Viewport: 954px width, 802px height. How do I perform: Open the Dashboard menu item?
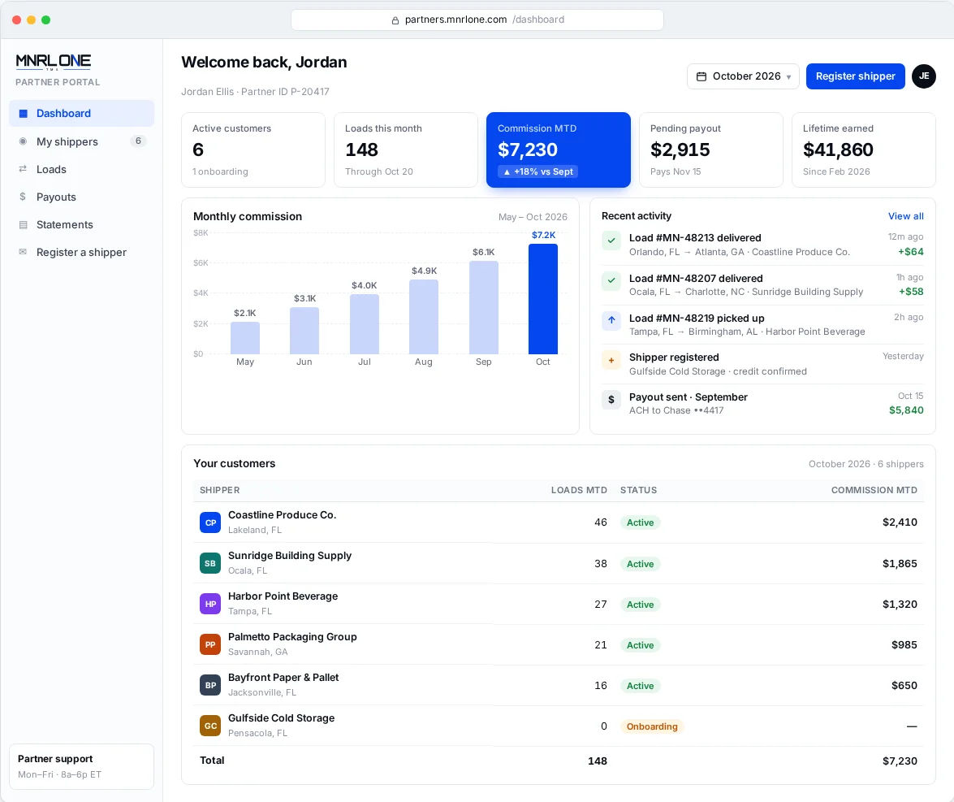pyautogui.click(x=81, y=113)
